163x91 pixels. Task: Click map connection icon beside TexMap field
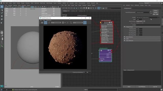pos(159,17)
